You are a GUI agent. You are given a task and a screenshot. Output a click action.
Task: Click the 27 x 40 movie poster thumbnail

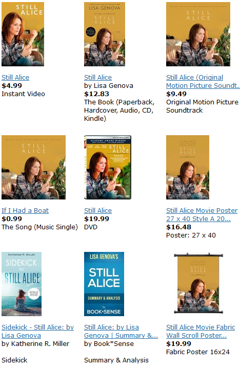(188, 168)
